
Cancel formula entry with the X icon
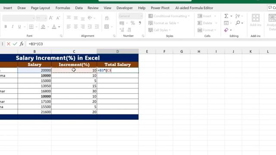click(x=9, y=44)
